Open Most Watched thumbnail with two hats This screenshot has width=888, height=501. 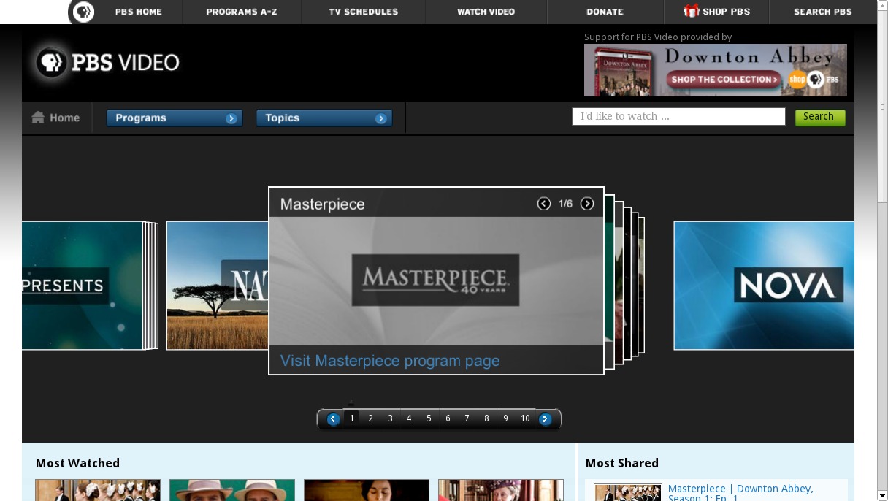232,490
